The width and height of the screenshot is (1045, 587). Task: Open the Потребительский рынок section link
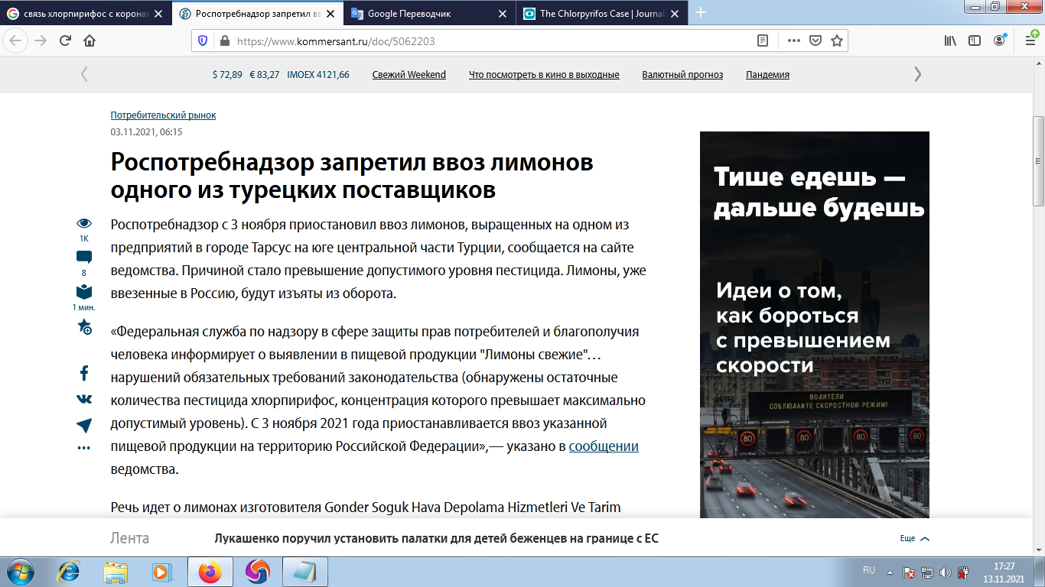tap(162, 115)
